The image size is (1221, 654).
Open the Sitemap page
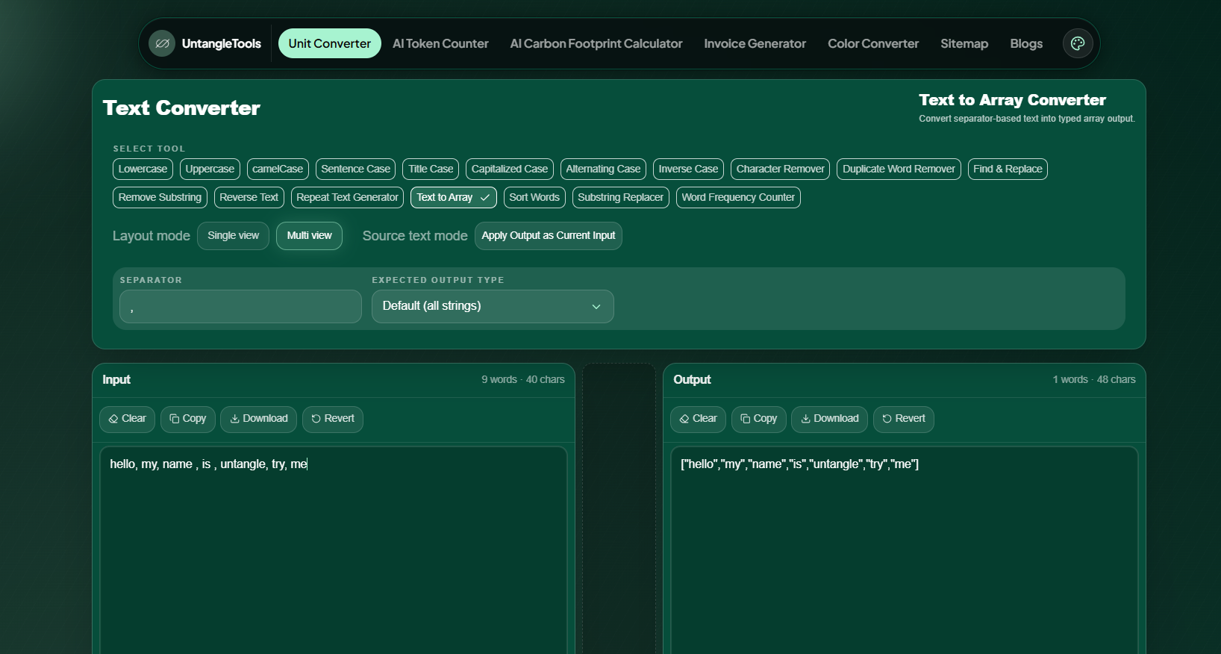(x=964, y=43)
